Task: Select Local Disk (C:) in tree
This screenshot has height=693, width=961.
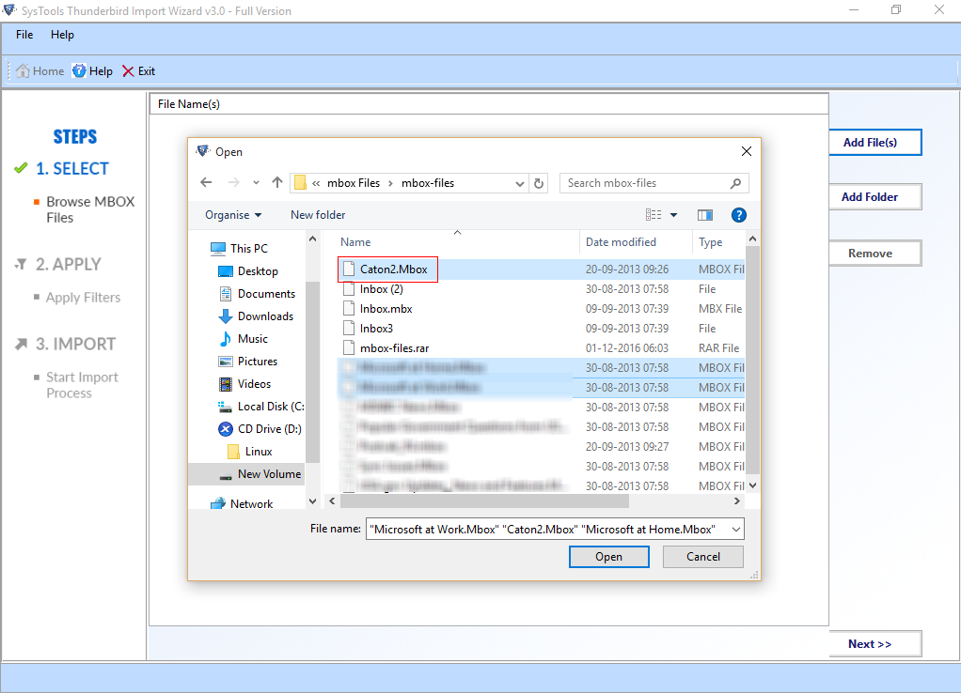Action: coord(260,407)
